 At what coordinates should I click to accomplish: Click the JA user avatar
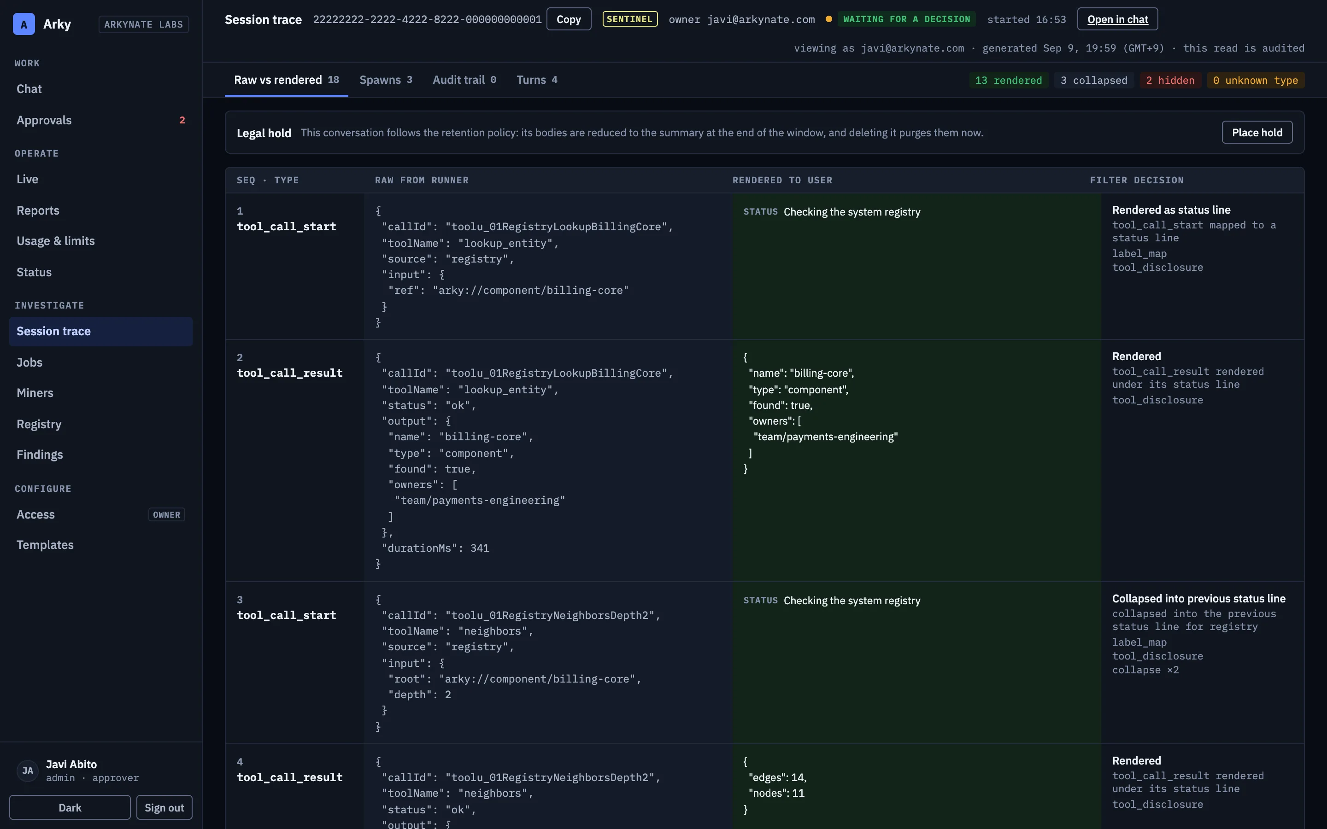28,771
